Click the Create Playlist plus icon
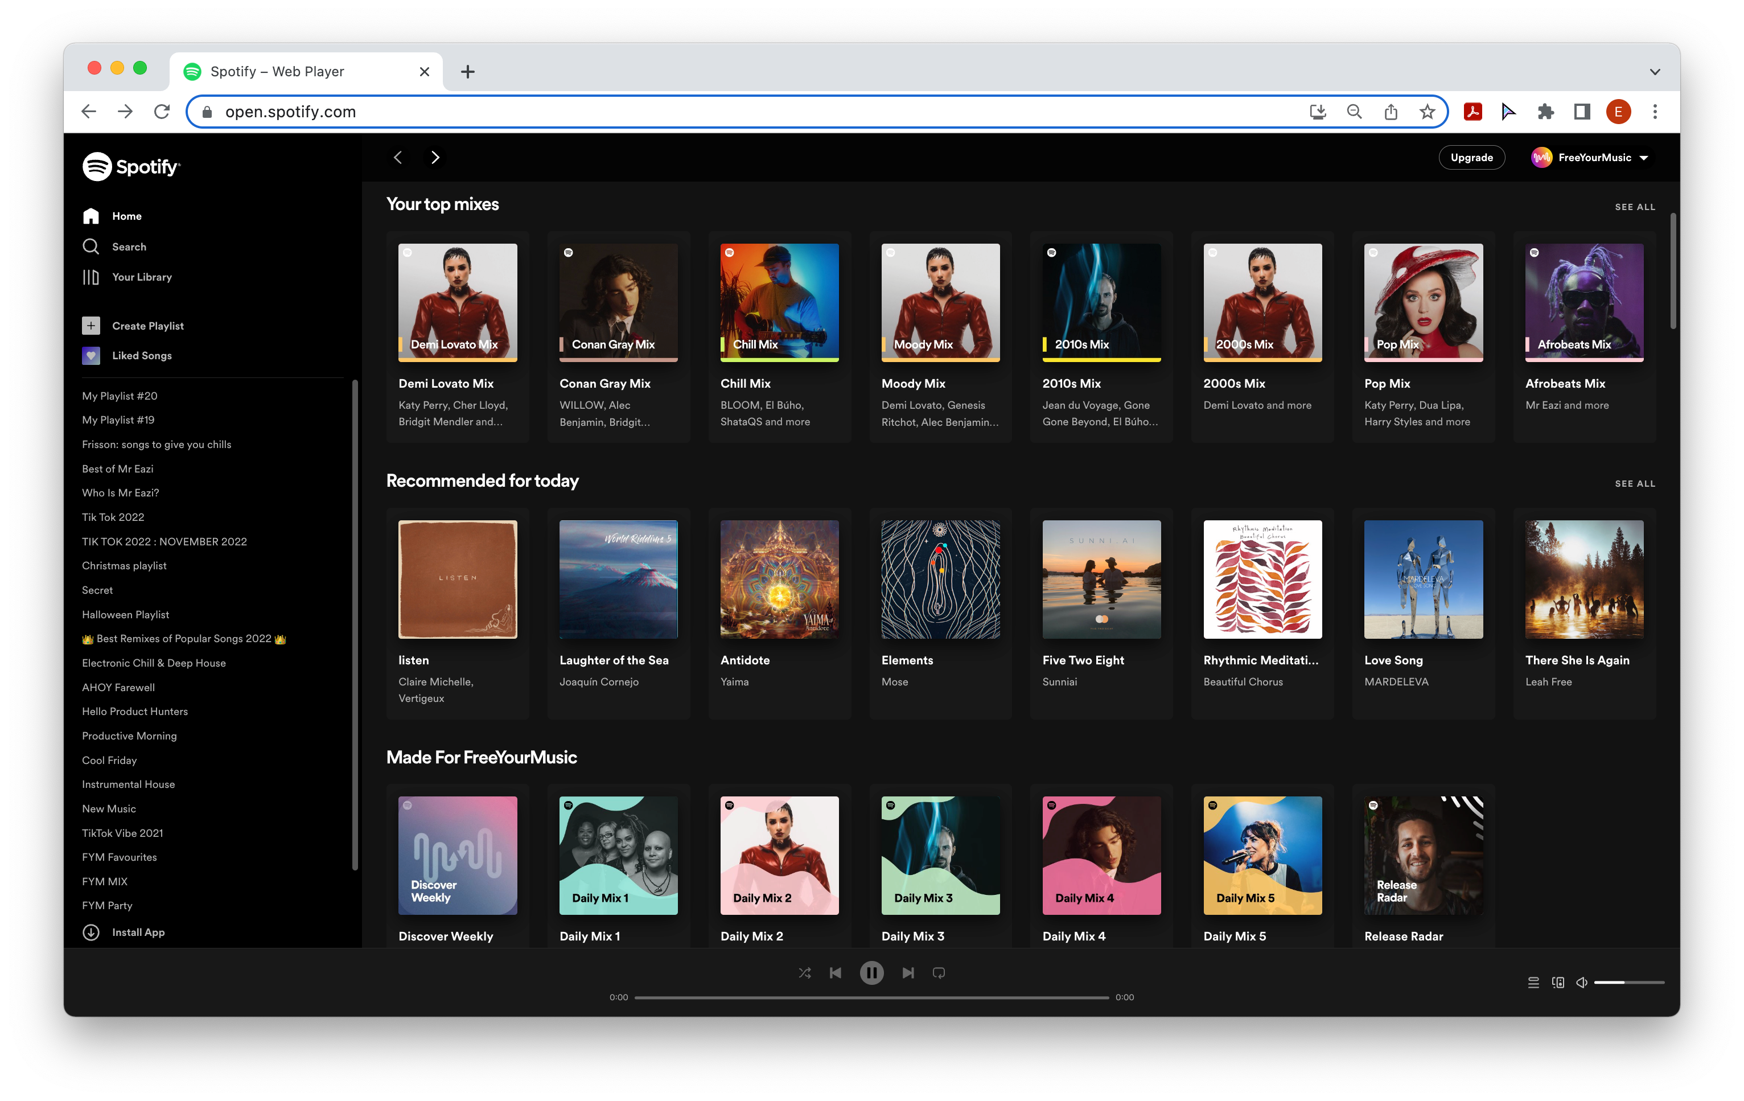The width and height of the screenshot is (1744, 1101). (91, 326)
